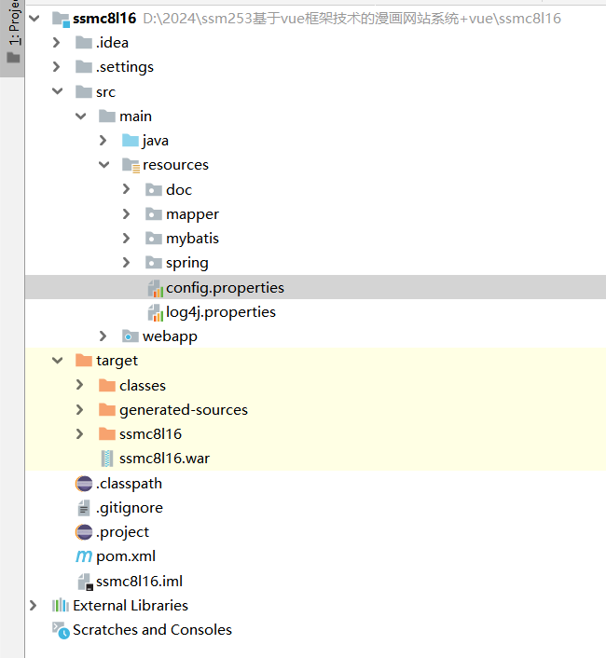Image resolution: width=606 pixels, height=658 pixels.
Task: Click the webapp web folder icon
Action: click(131, 336)
